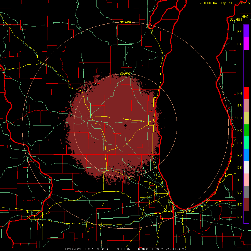
Task: Click the black radar site dot at echo center
Action: pyautogui.click(x=125, y=126)
